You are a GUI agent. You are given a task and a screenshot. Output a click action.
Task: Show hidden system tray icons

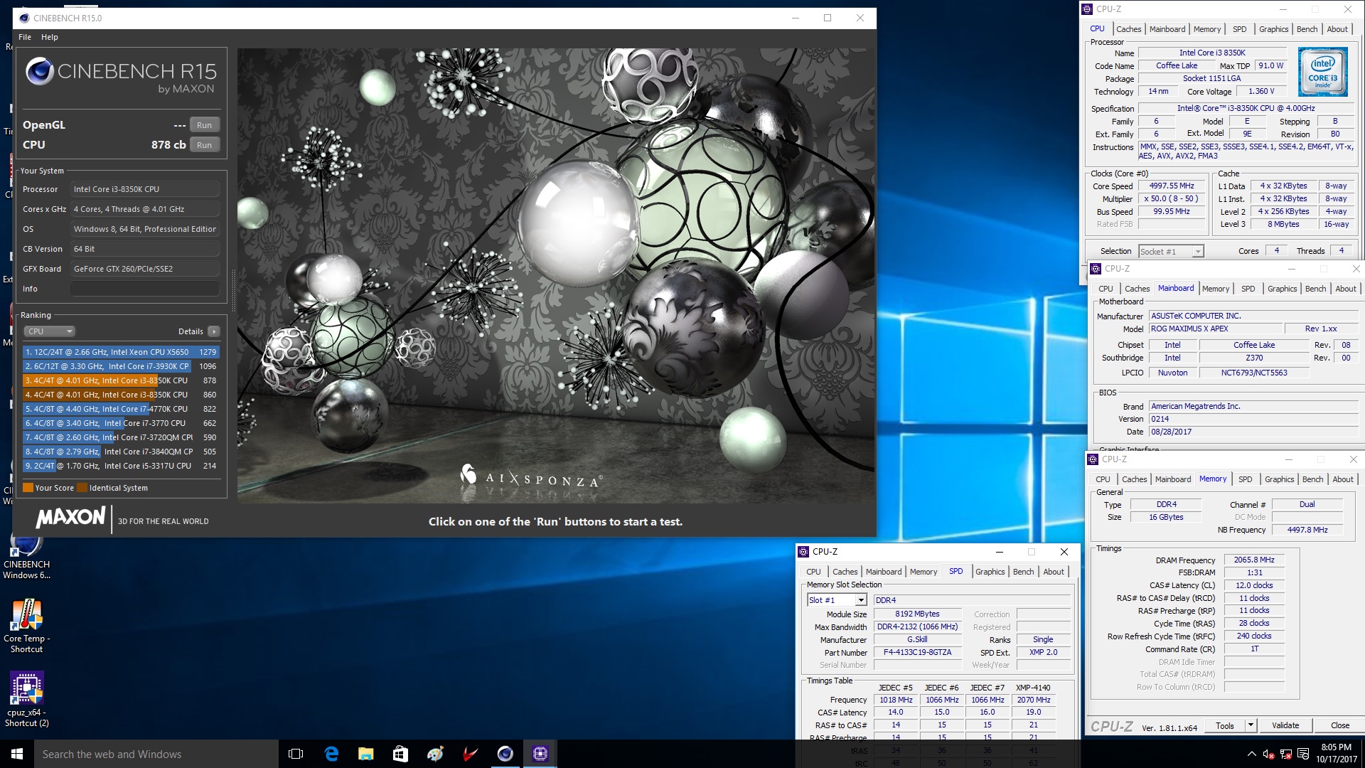click(x=1251, y=754)
